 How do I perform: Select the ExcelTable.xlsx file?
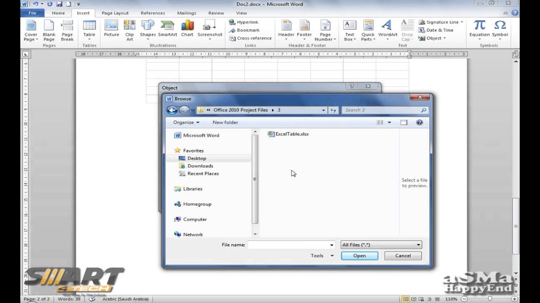tap(289, 134)
